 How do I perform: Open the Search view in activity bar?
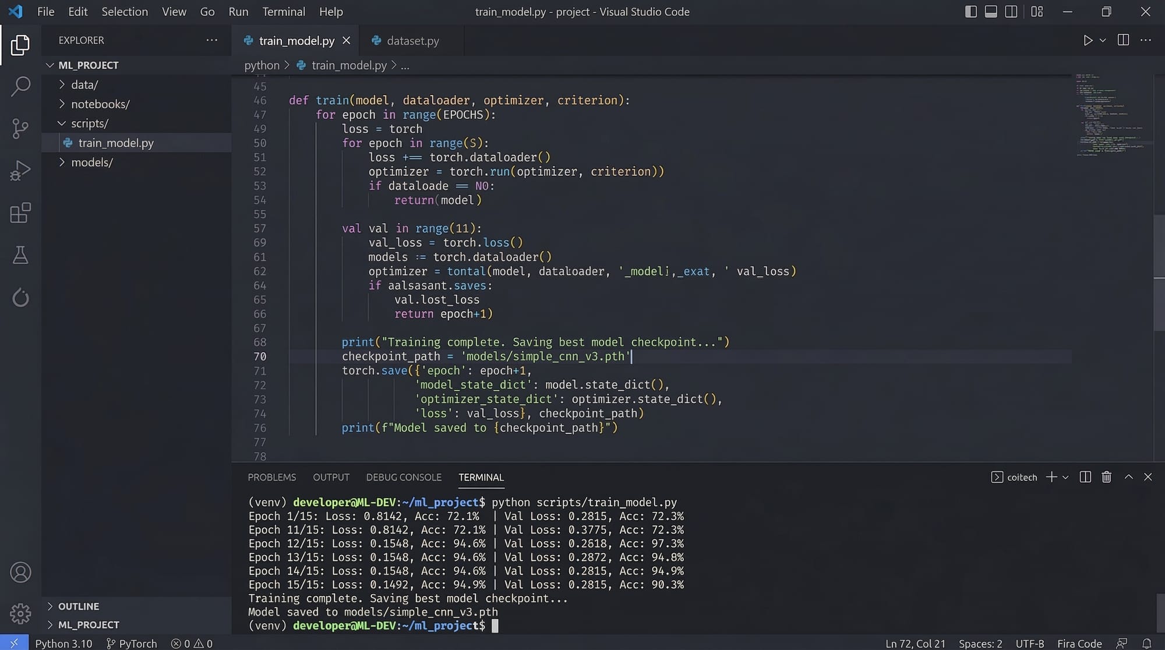(x=20, y=87)
